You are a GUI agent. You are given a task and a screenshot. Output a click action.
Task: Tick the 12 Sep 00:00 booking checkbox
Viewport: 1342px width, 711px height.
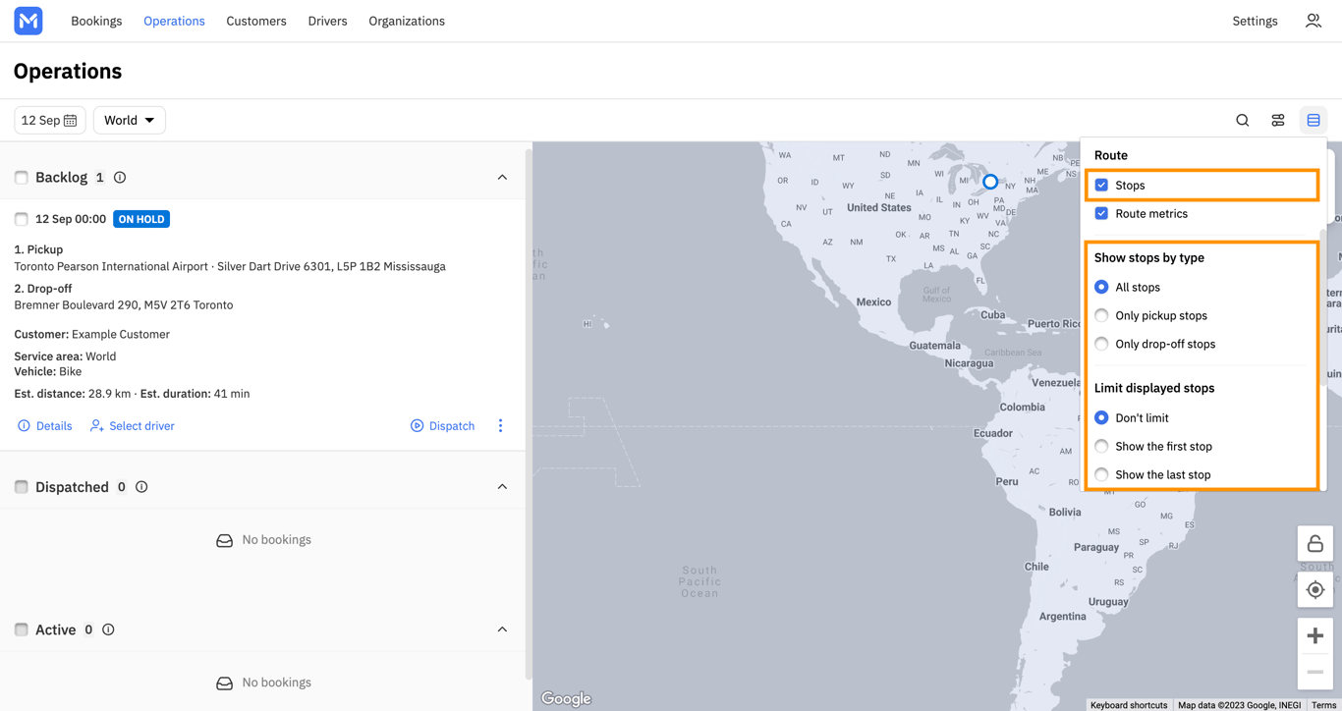coord(22,219)
